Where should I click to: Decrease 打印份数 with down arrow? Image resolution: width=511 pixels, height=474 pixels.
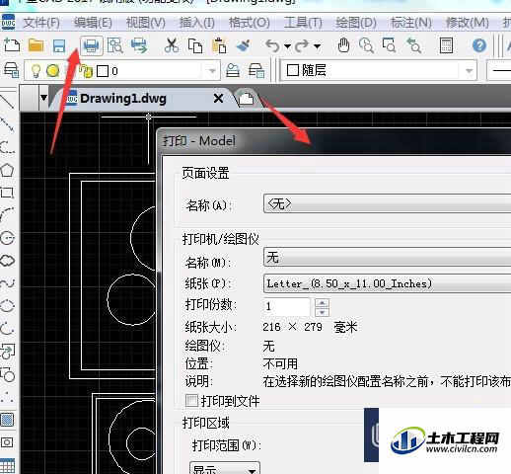pyautogui.click(x=322, y=312)
